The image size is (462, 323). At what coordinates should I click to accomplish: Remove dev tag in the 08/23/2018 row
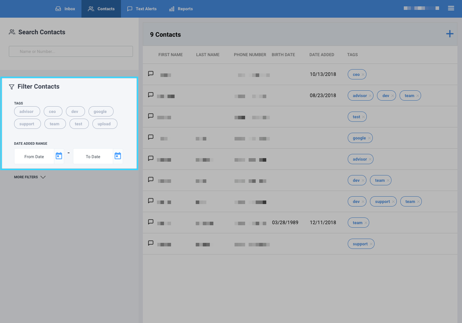[393, 96]
